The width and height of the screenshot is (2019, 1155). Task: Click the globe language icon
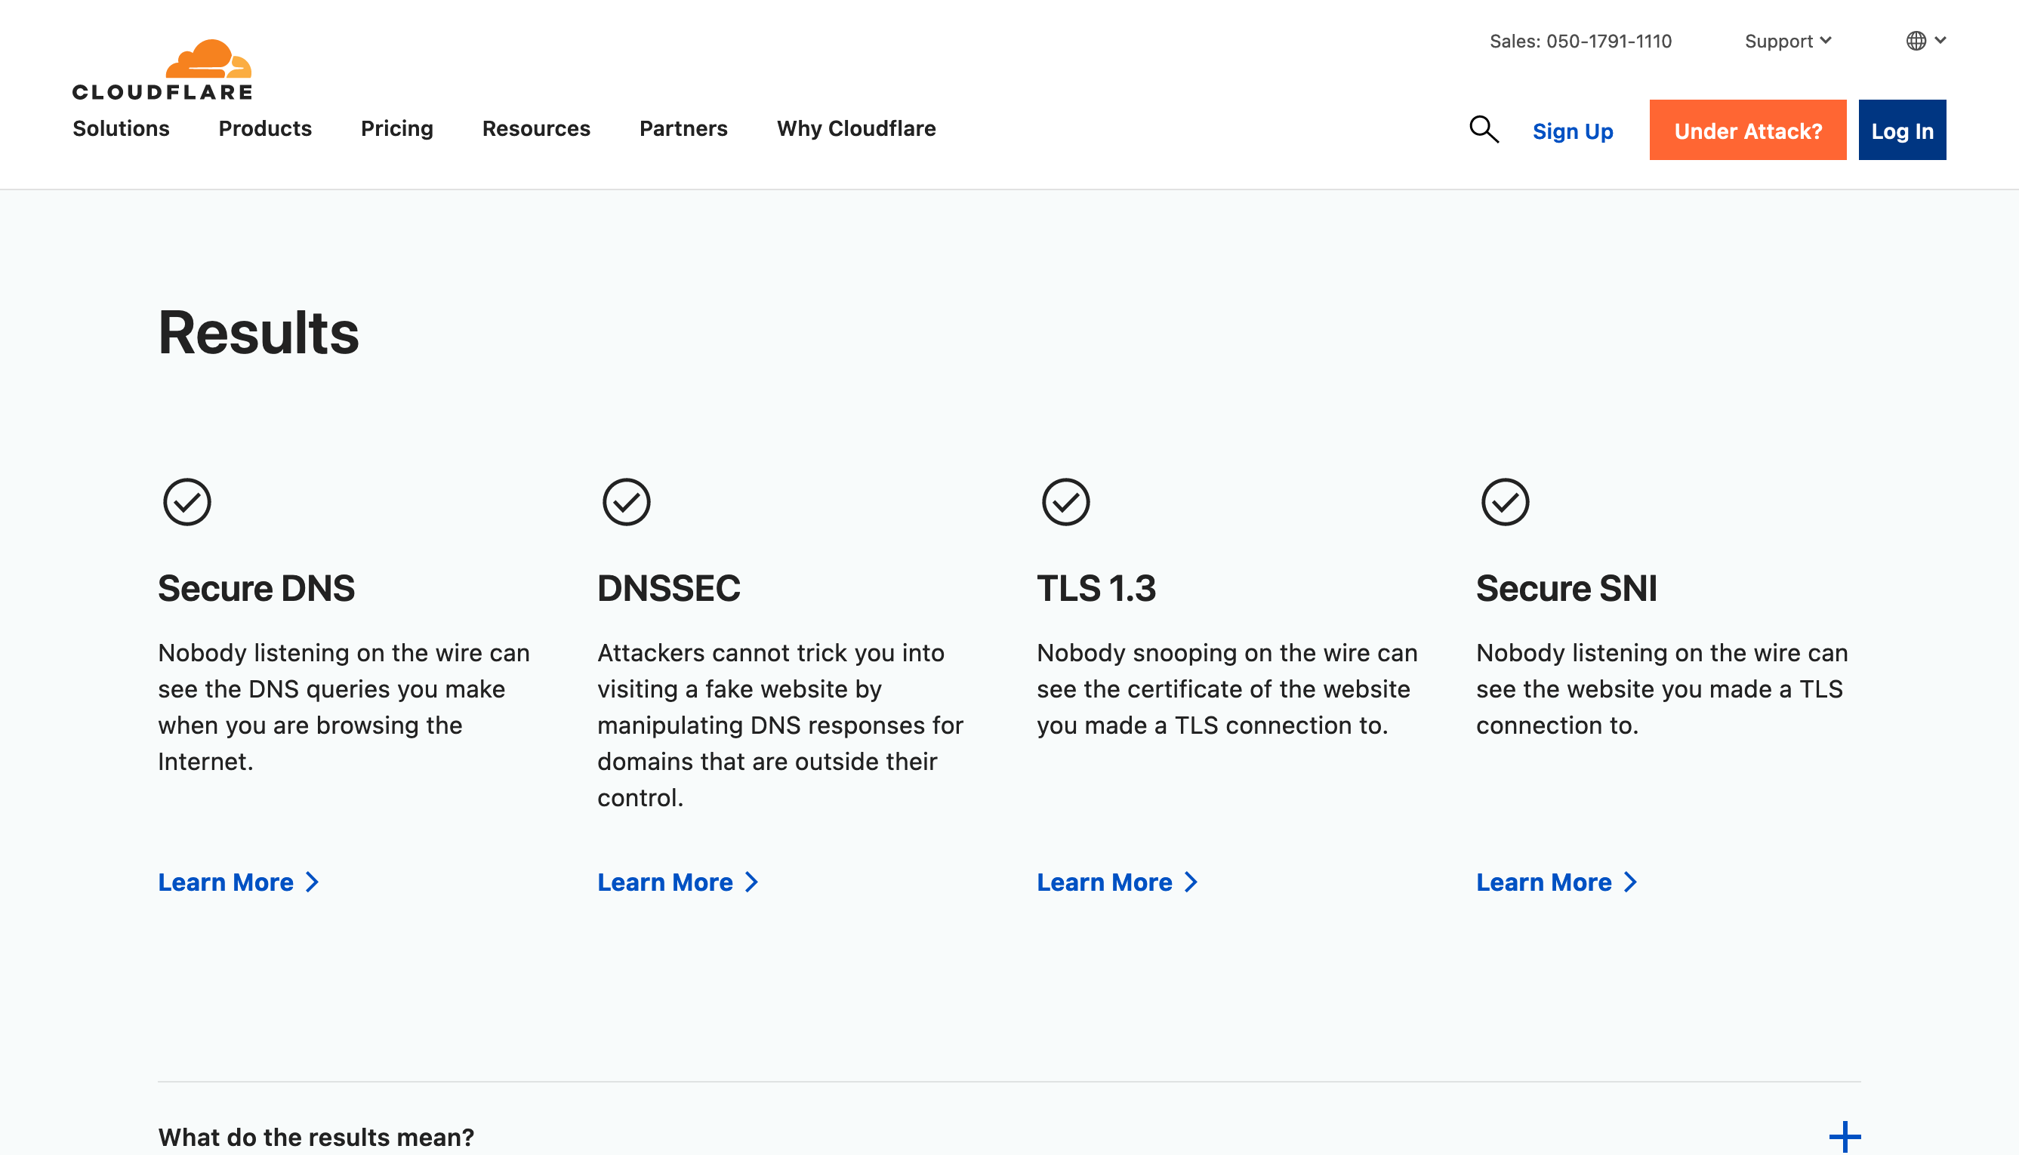point(1916,41)
